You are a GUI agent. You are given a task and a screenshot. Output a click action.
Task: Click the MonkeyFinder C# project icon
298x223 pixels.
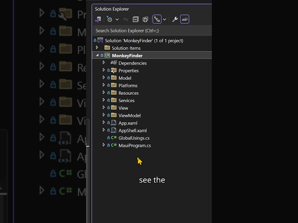pyautogui.click(x=107, y=55)
